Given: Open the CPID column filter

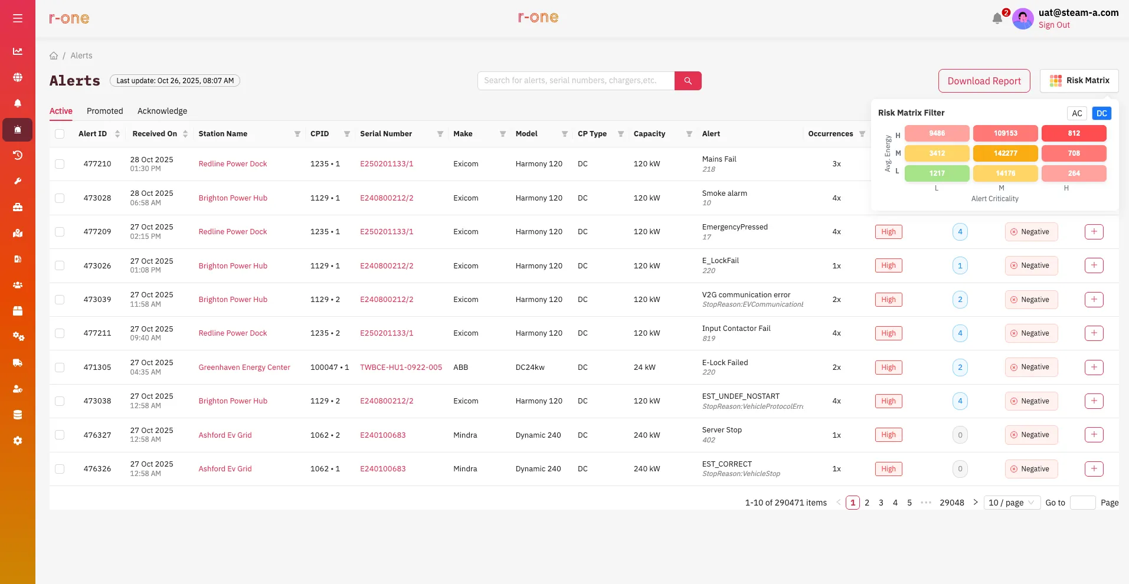Looking at the screenshot, I should pyautogui.click(x=347, y=134).
